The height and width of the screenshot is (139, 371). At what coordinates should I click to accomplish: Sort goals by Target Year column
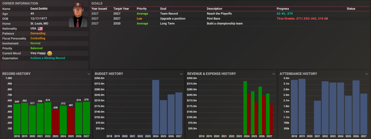tap(121, 9)
